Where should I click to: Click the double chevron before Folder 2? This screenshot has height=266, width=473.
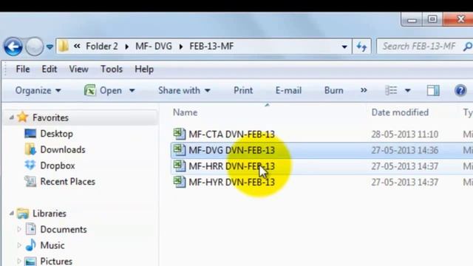(x=77, y=46)
